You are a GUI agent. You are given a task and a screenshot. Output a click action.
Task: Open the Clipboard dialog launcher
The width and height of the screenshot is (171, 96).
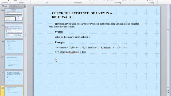point(11,3)
